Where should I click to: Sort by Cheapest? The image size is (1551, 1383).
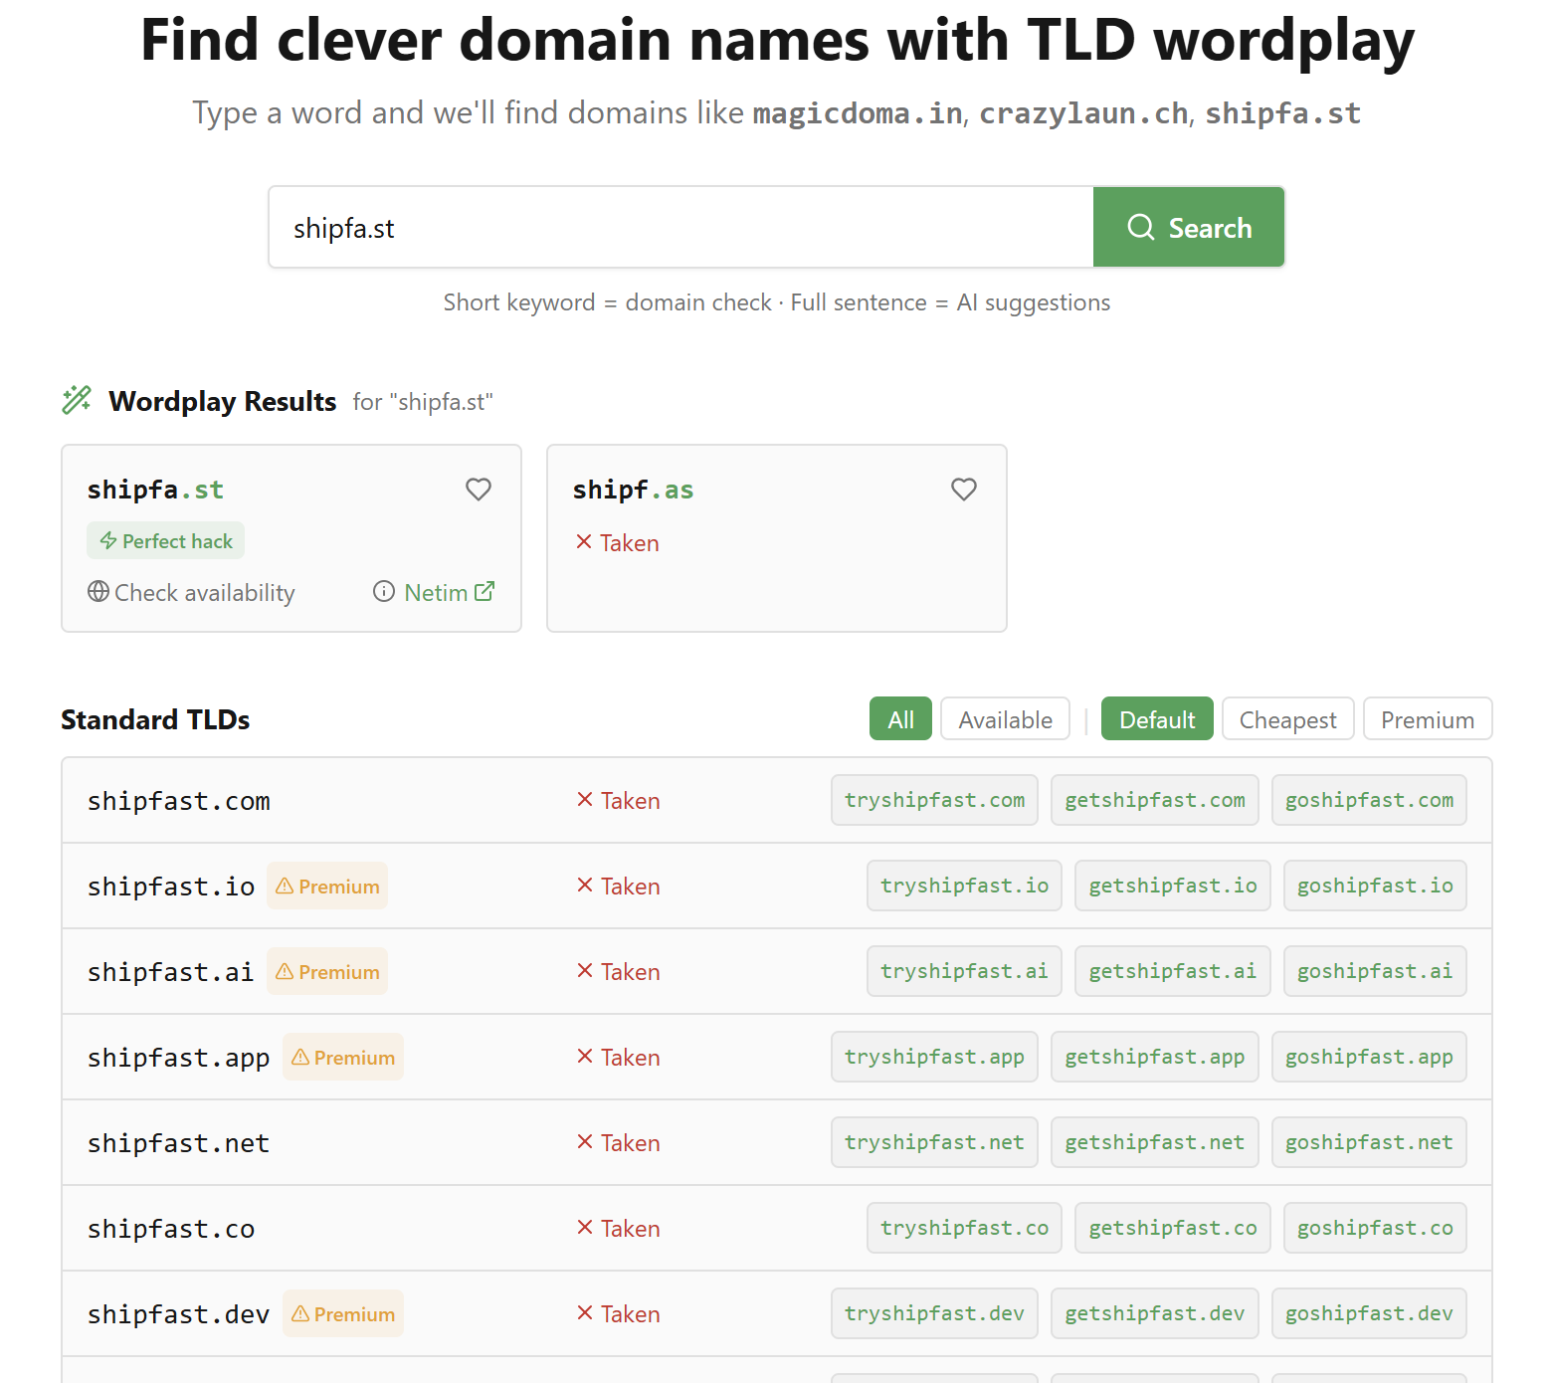(1287, 719)
